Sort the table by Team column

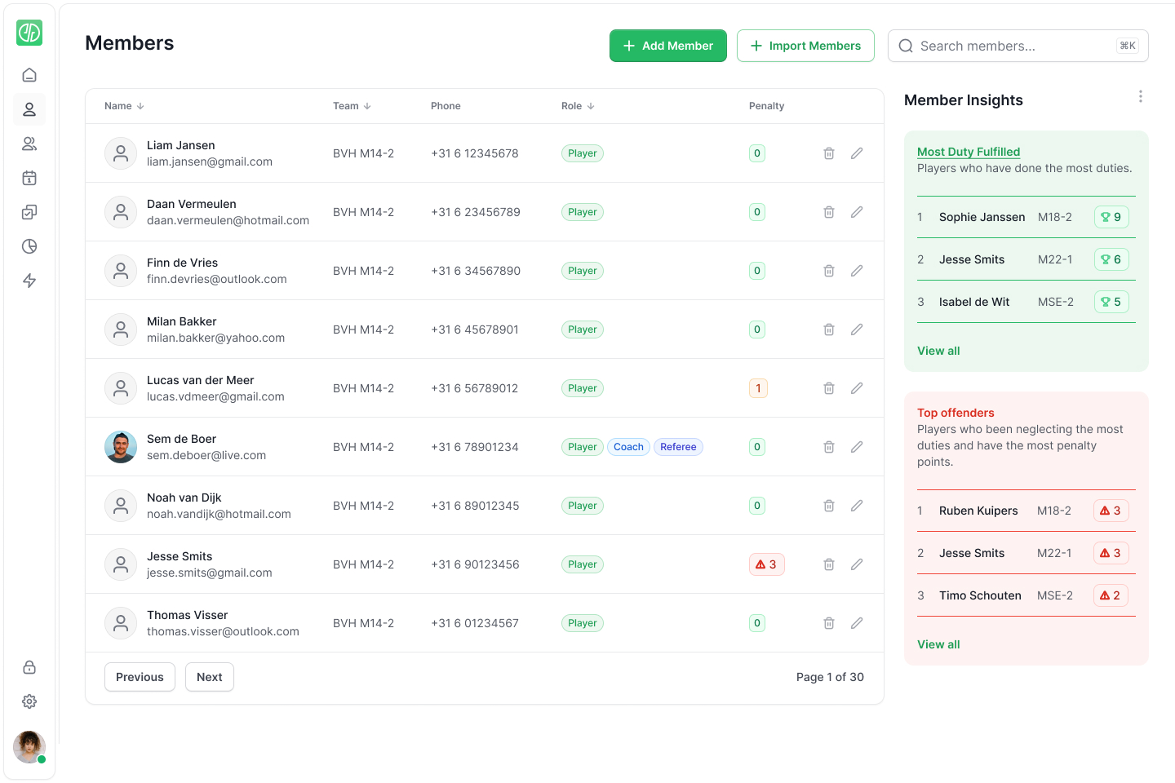click(x=352, y=106)
